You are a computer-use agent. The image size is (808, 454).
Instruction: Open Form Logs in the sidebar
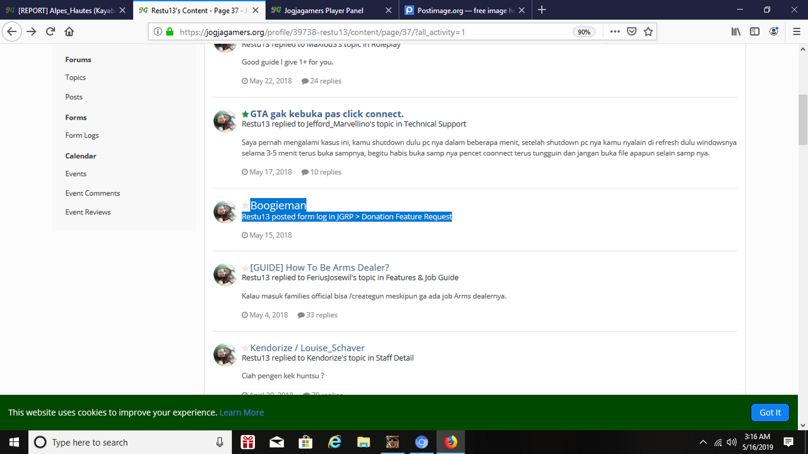82,136
